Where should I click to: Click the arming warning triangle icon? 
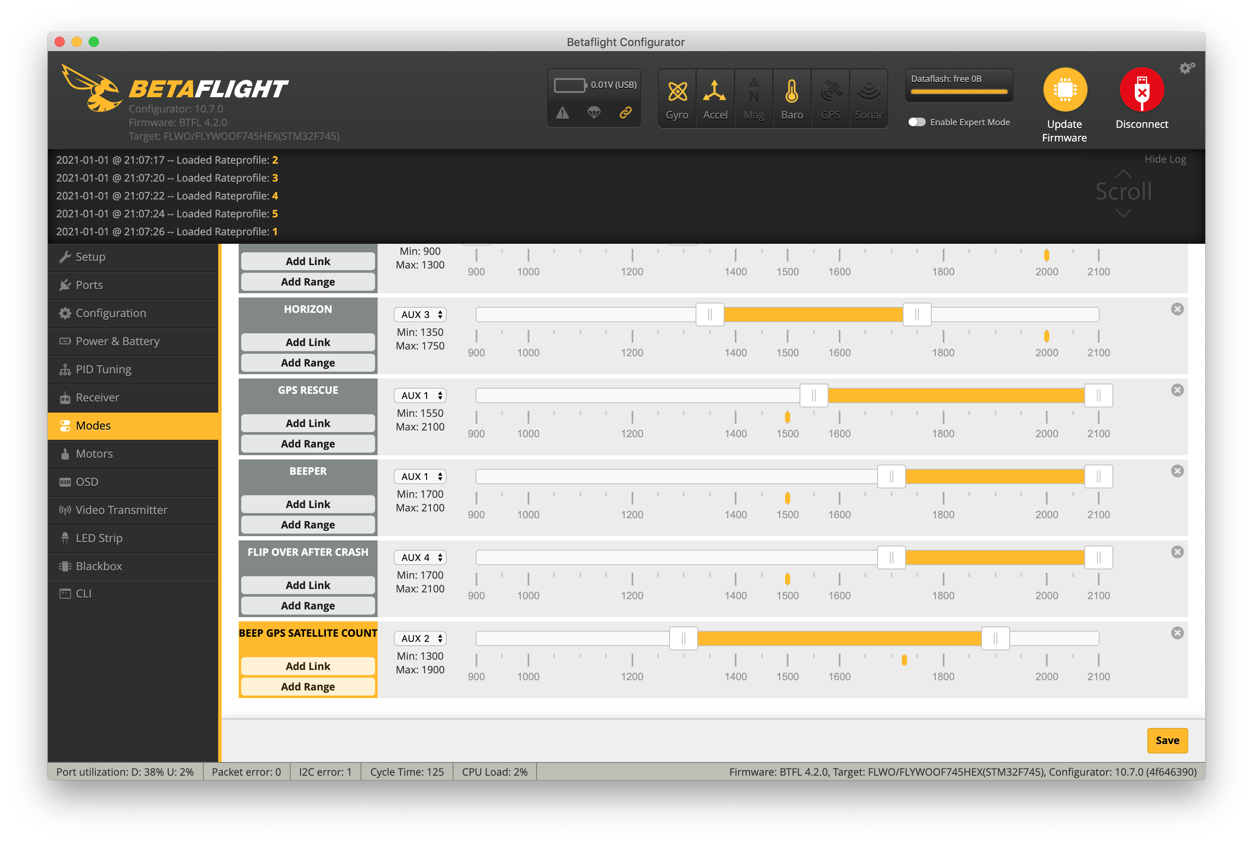pyautogui.click(x=562, y=113)
